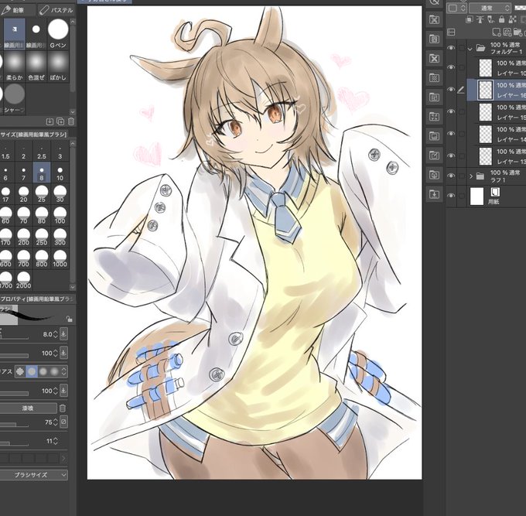Pick brush size 10 preset
The height and width of the screenshot is (516, 526).
[x=60, y=173]
